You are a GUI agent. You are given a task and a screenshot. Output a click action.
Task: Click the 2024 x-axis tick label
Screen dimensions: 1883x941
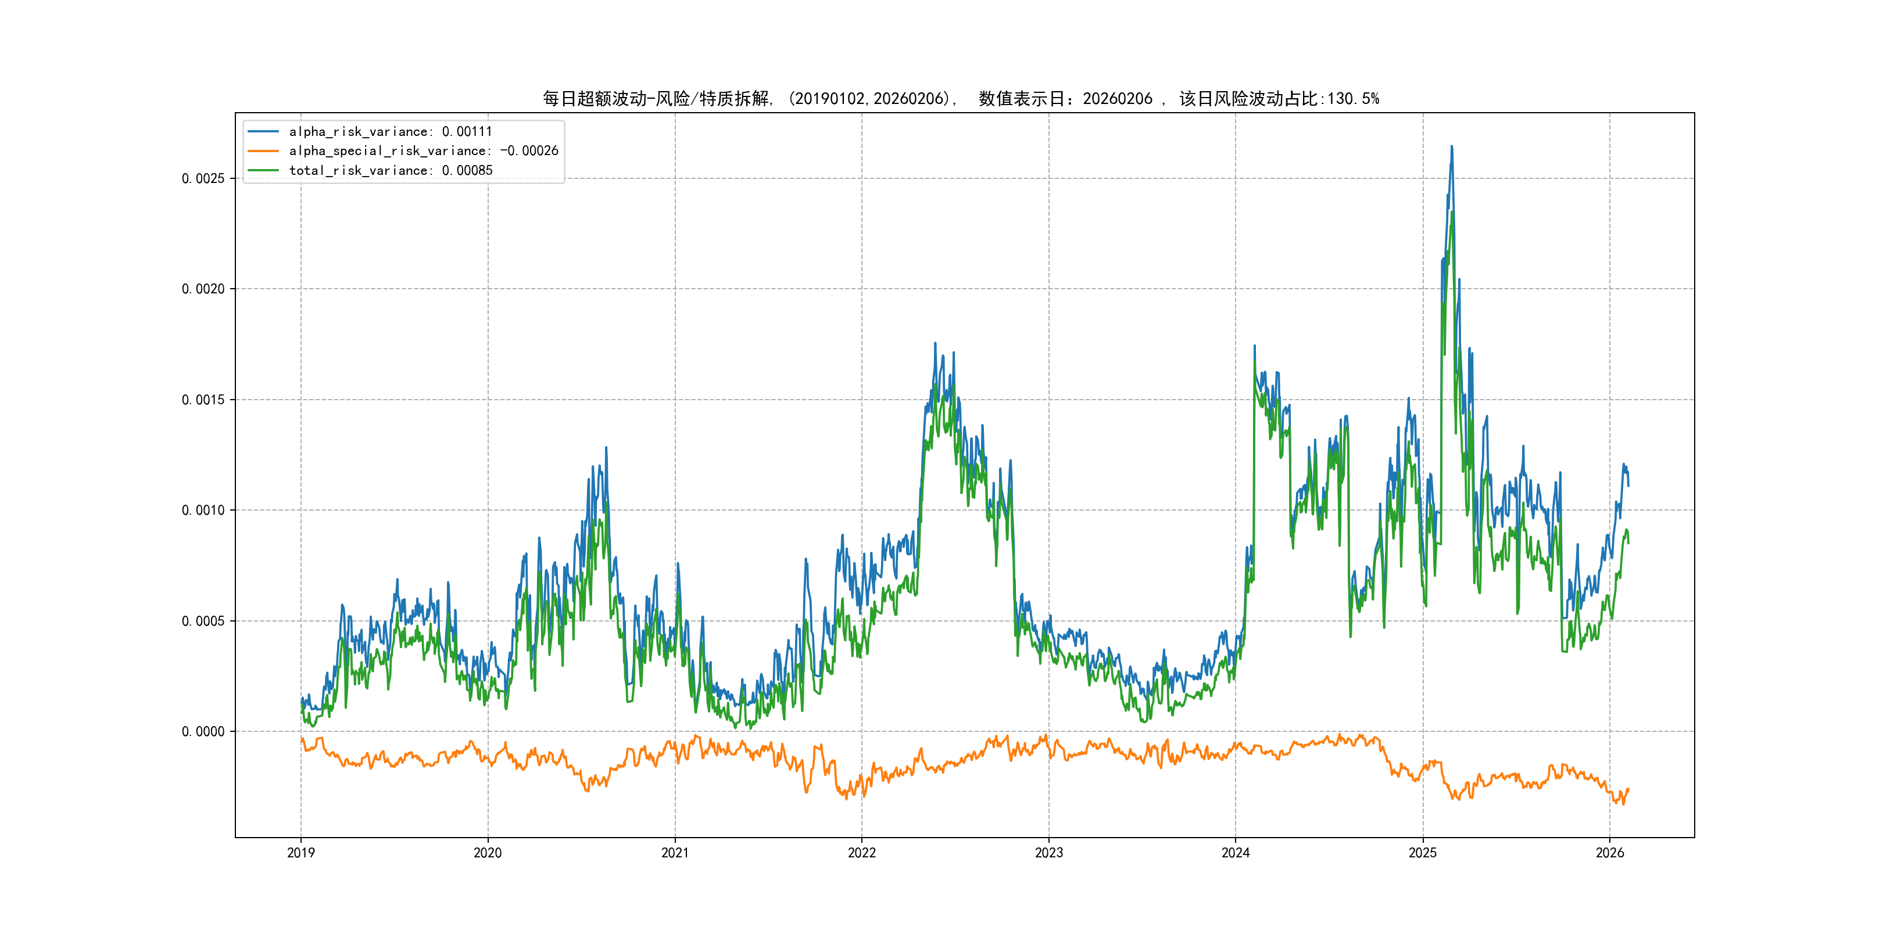[1236, 853]
